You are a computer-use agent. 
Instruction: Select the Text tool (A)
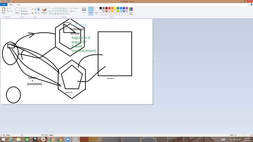[x=38, y=9]
